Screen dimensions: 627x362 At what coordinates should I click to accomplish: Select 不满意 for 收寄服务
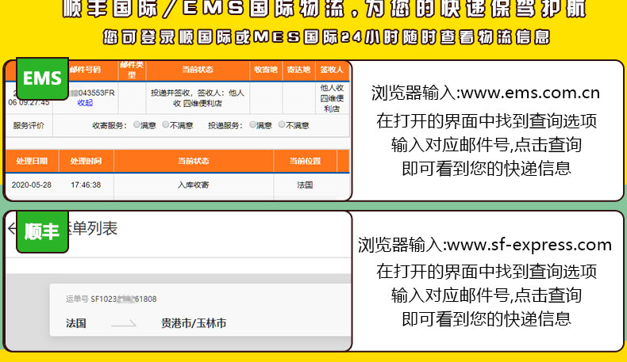click(x=166, y=125)
